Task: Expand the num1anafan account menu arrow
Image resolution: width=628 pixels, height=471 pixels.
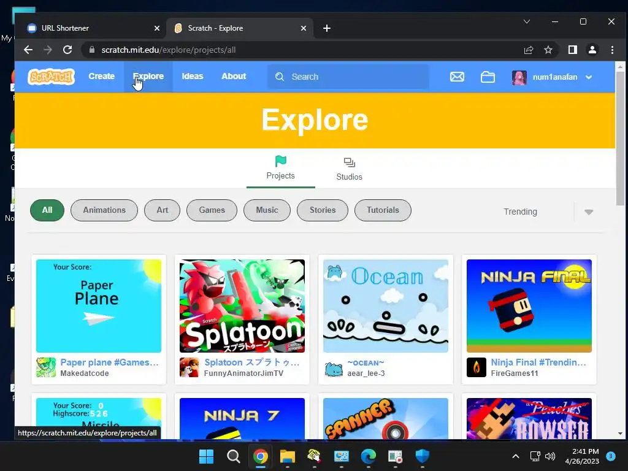Action: pyautogui.click(x=589, y=77)
